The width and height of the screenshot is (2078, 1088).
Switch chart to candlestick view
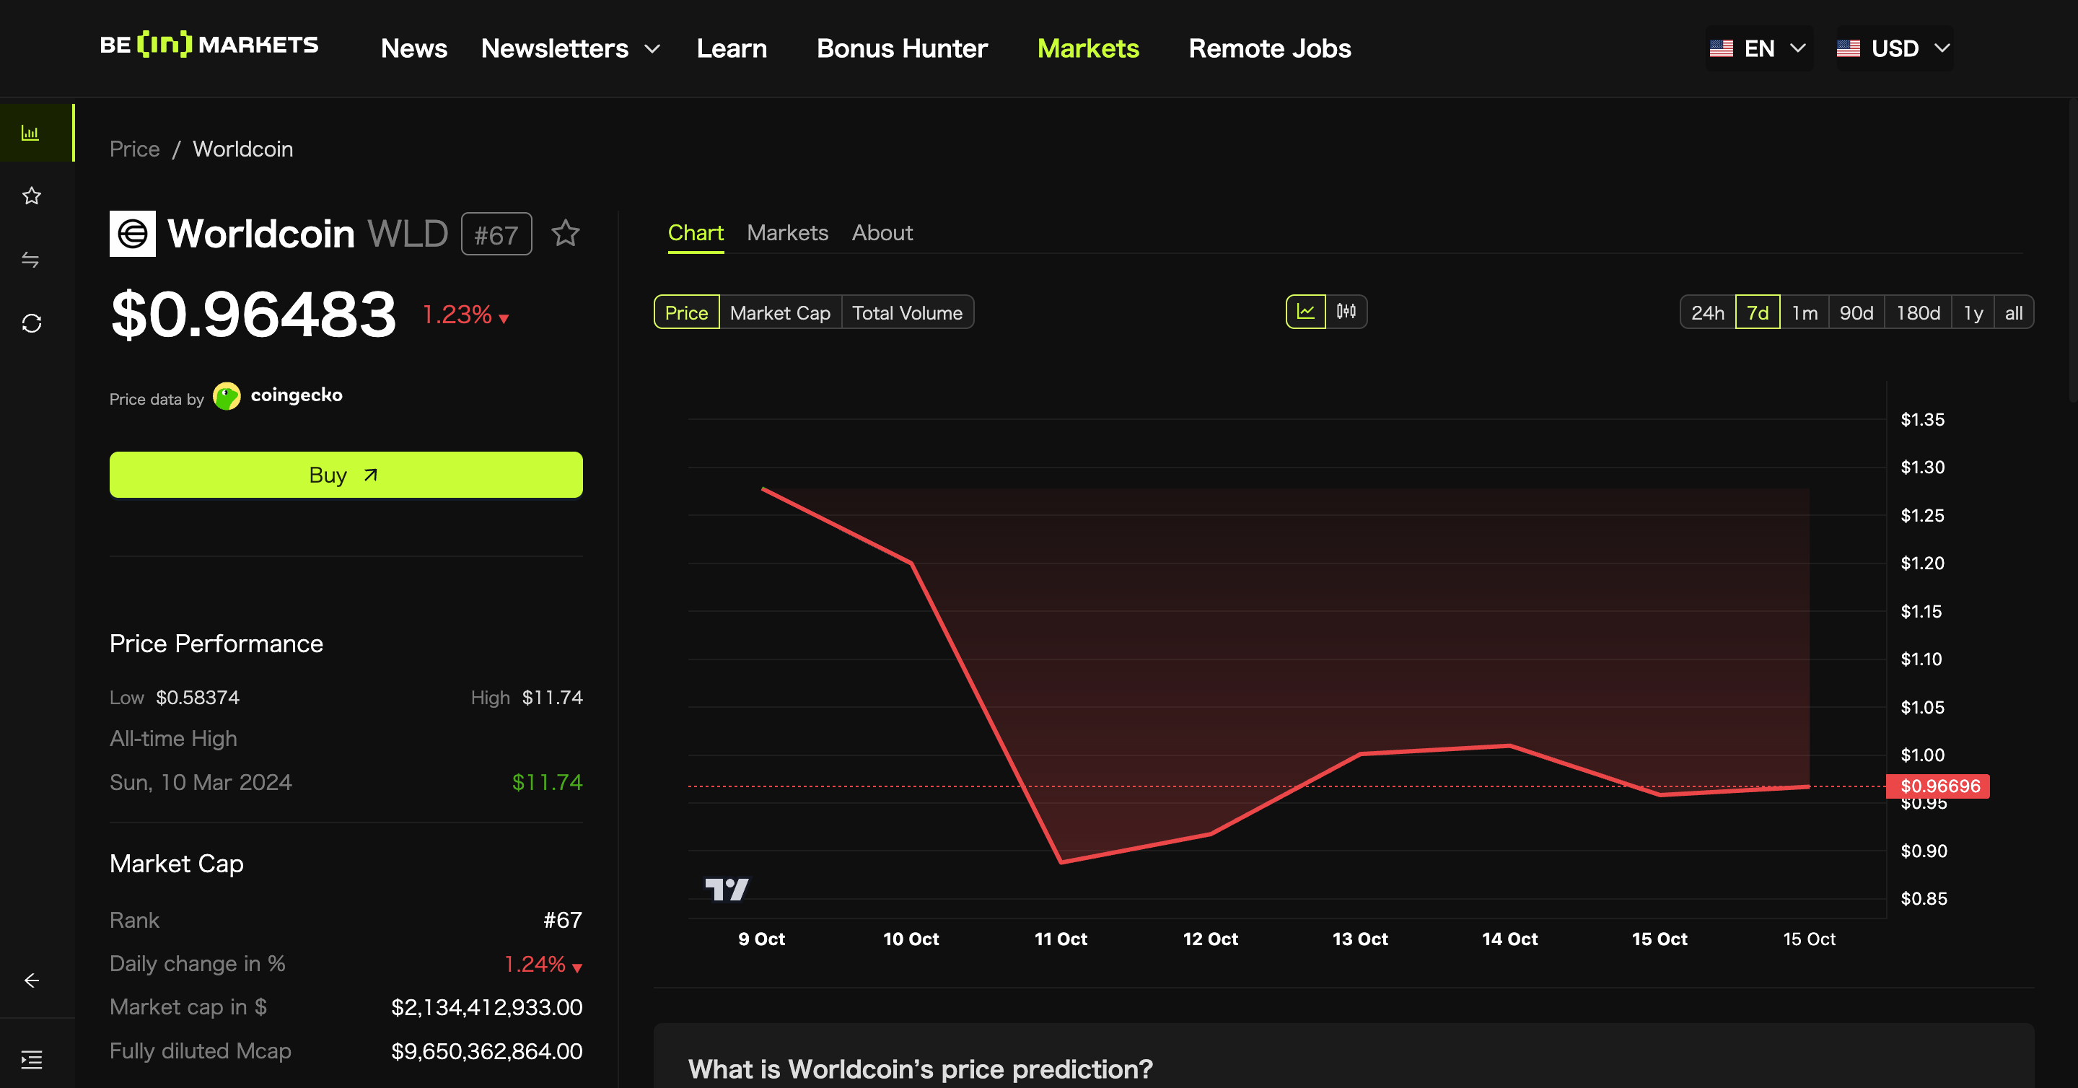click(1346, 312)
